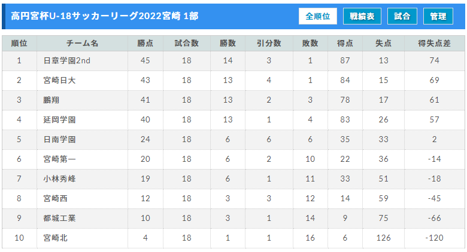The width and height of the screenshot is (467, 252).
Task: Select the 宮崎北 team name
Action: click(56, 238)
